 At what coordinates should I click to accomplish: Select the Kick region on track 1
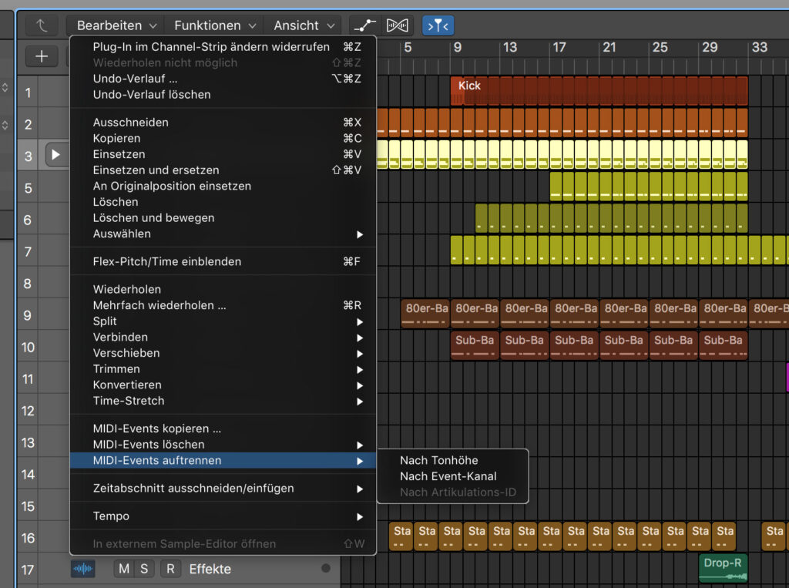tap(599, 91)
